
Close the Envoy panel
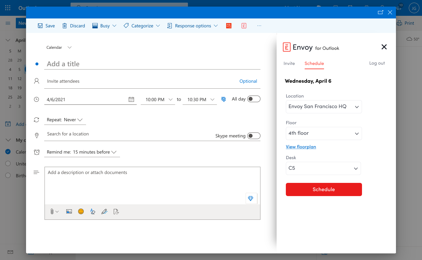384,47
